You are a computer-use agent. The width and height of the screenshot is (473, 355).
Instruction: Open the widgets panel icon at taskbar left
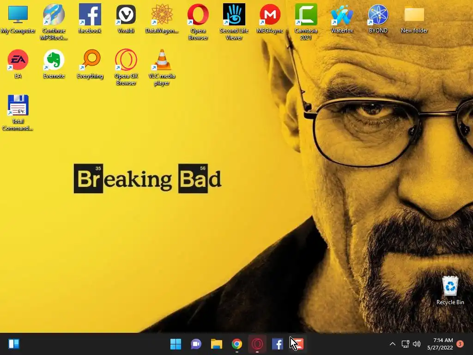(x=14, y=344)
